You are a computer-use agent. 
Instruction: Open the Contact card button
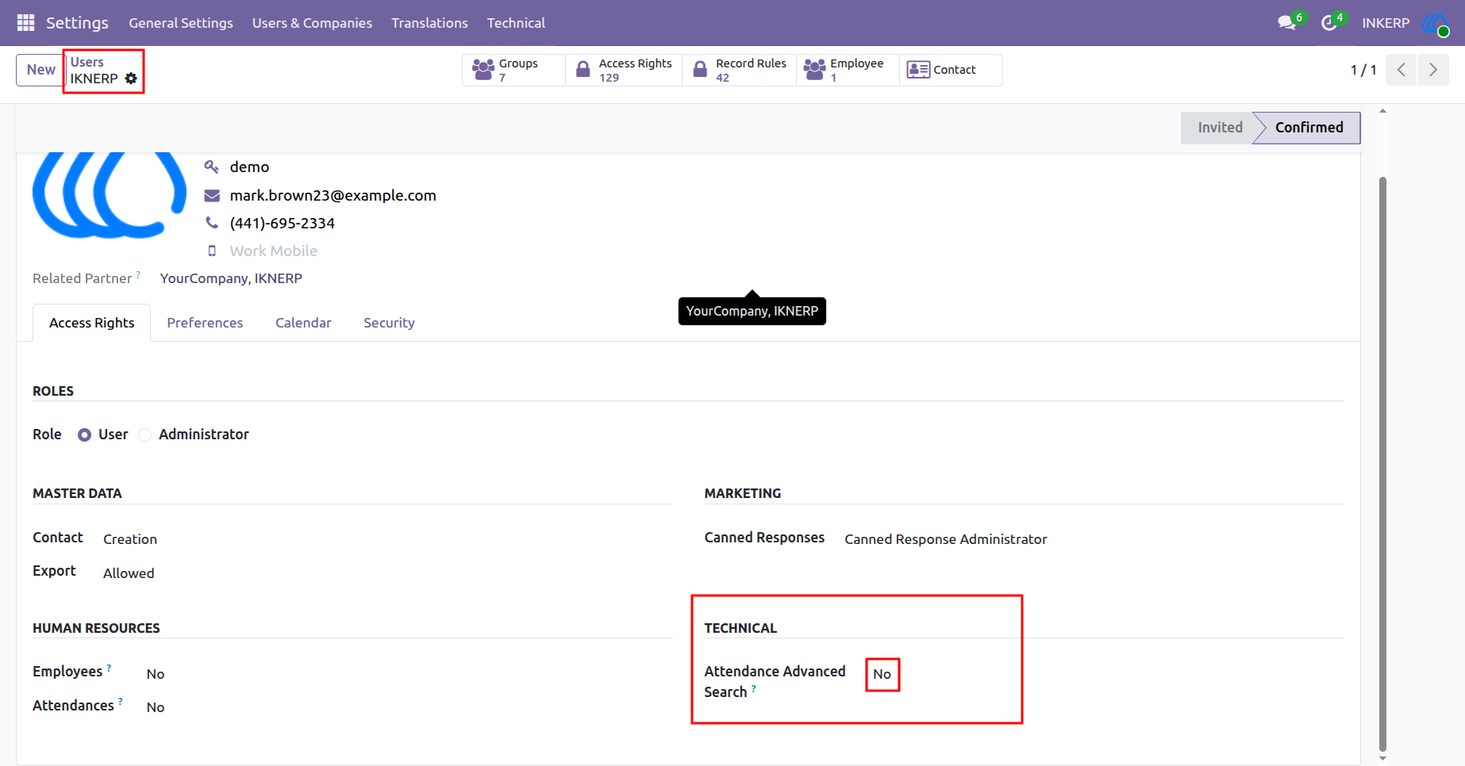tap(951, 70)
